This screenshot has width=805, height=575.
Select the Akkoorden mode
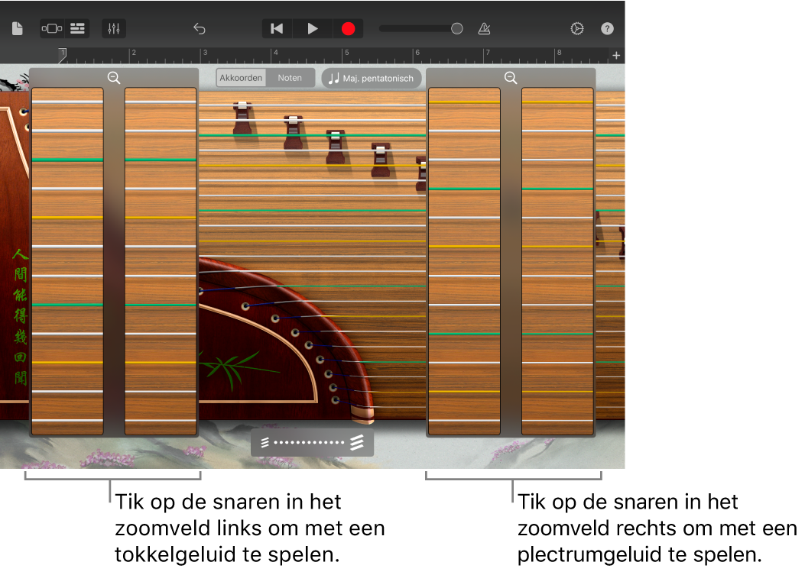[241, 77]
